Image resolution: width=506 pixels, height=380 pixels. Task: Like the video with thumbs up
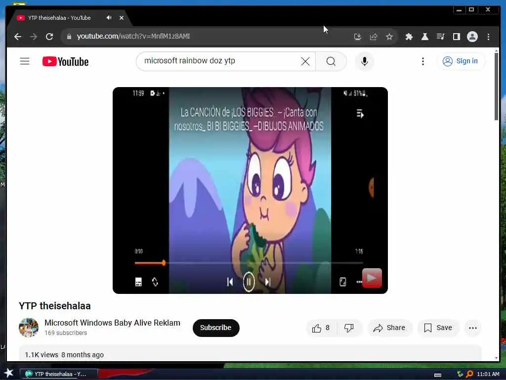tap(321, 328)
